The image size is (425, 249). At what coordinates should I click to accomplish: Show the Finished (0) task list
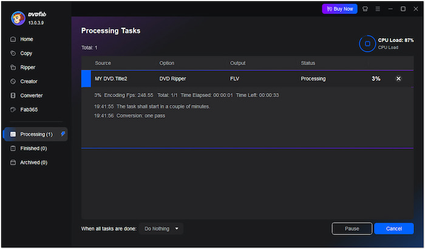[x=33, y=148]
